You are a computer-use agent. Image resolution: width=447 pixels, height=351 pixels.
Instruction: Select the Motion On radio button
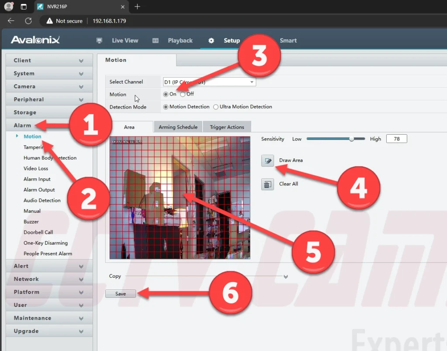pos(165,94)
